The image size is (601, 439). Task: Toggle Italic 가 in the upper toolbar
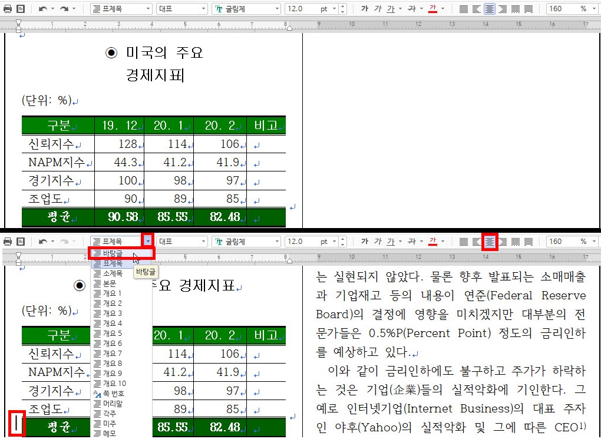point(378,8)
